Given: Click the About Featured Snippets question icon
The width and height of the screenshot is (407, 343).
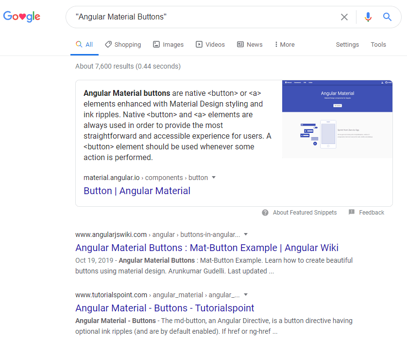Looking at the screenshot, I should click(x=265, y=213).
